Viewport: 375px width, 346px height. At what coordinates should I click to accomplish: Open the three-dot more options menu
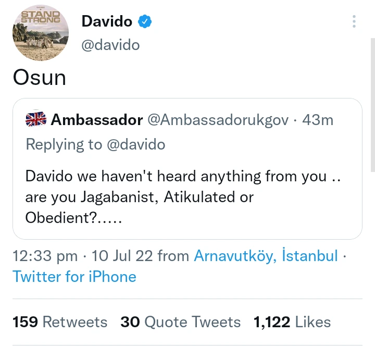(x=354, y=21)
